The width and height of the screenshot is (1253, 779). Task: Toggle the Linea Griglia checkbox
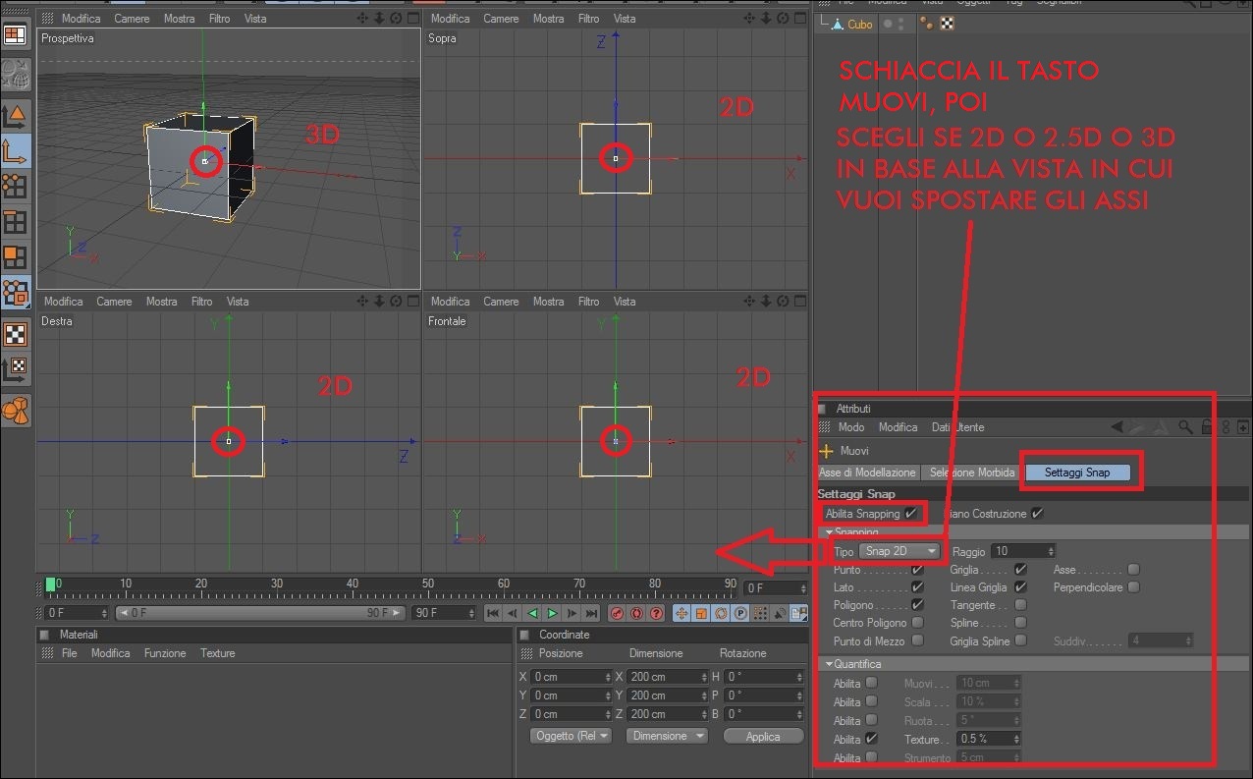1020,587
